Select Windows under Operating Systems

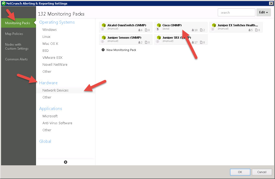click(49, 30)
